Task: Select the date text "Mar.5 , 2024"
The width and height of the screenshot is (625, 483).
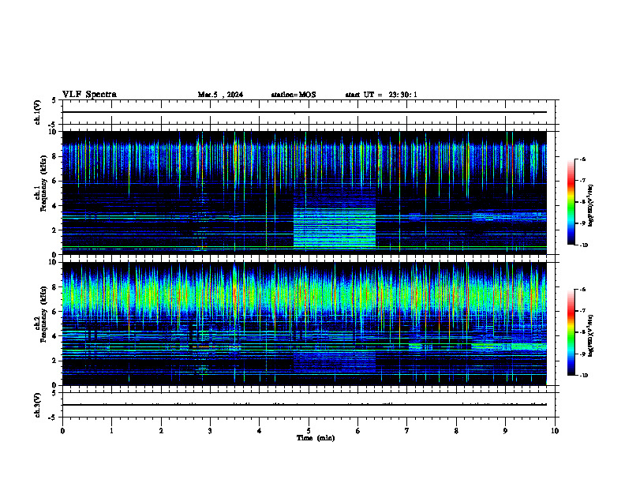Action: pos(220,95)
